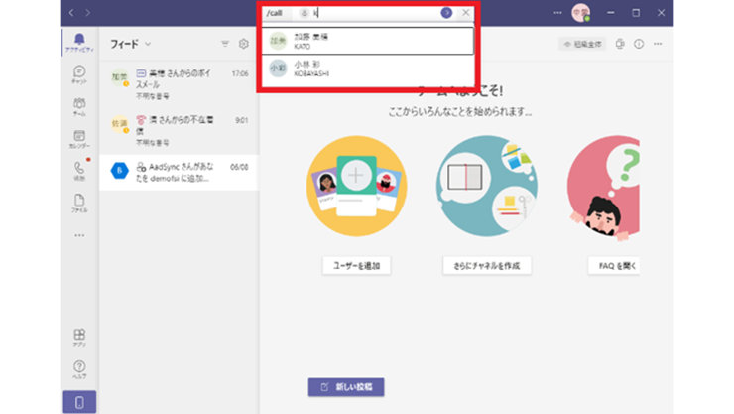Open feed filter icon

coord(225,44)
